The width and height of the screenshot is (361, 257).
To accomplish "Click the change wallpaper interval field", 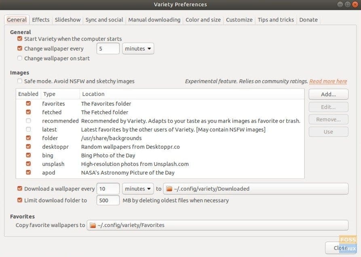I will point(108,49).
